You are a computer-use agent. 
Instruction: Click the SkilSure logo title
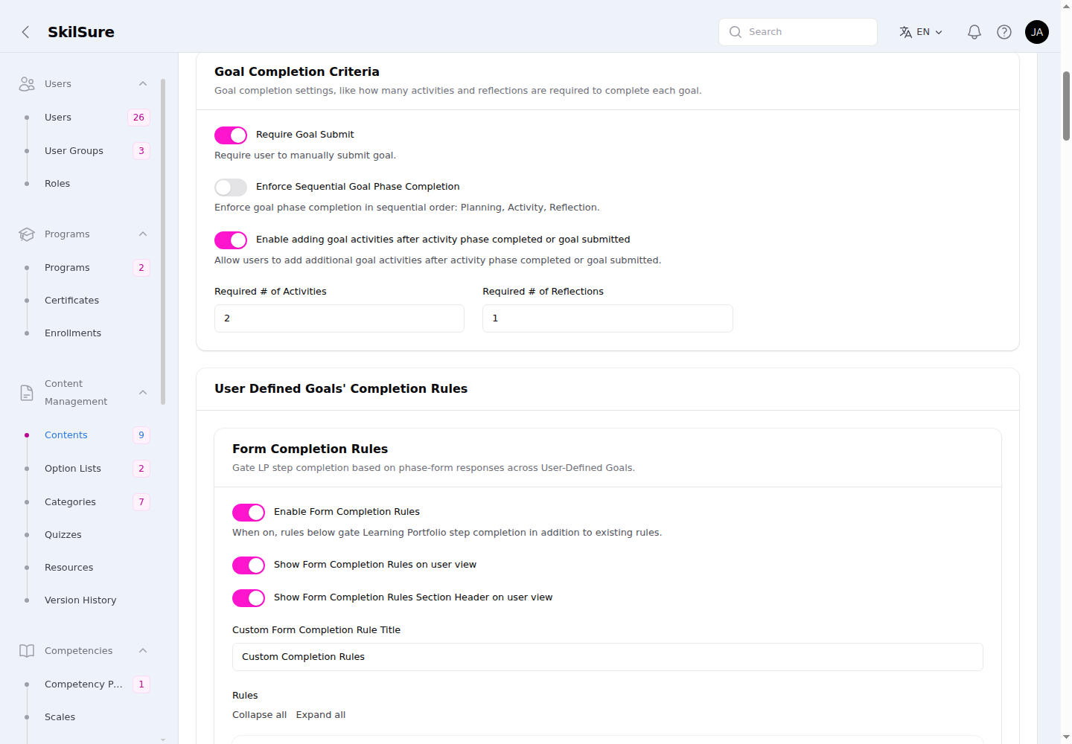[81, 32]
